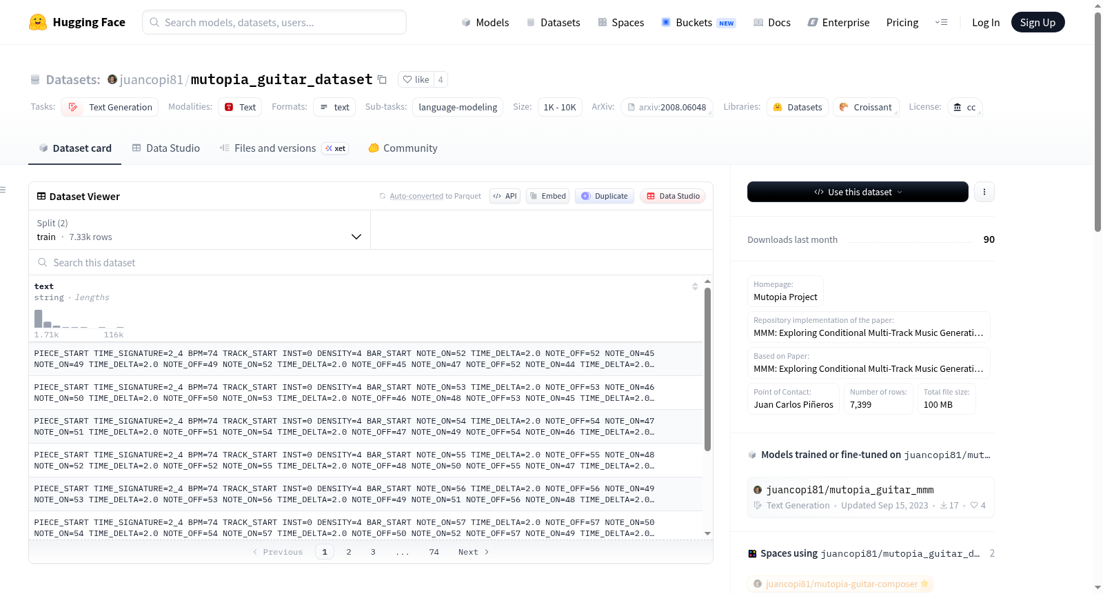Click the heart like button
The height and width of the screenshot is (594, 1103).
pos(416,79)
